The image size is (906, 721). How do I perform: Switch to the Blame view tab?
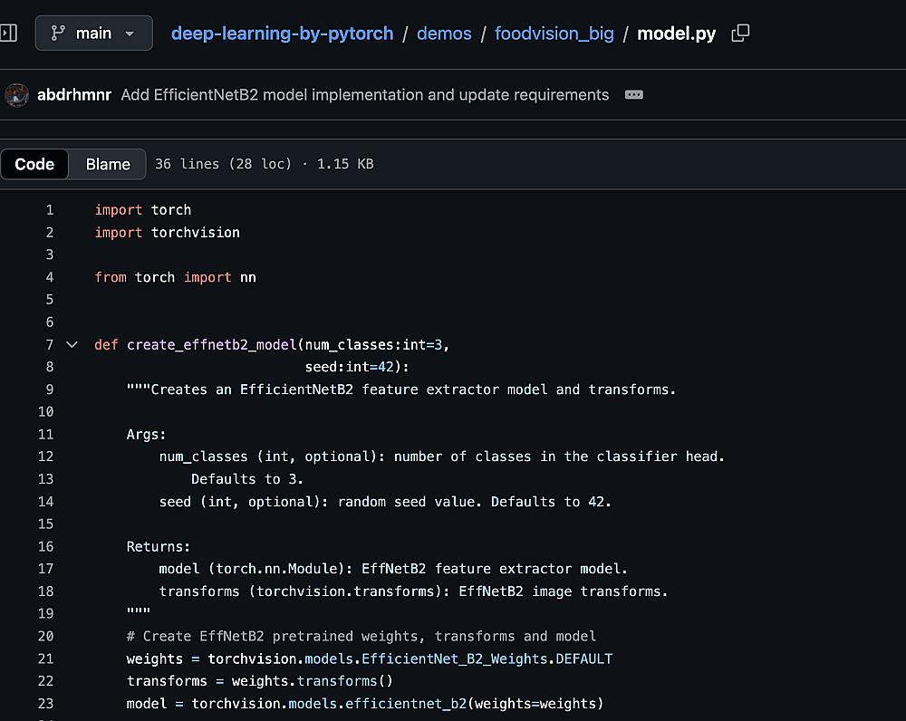click(x=108, y=164)
